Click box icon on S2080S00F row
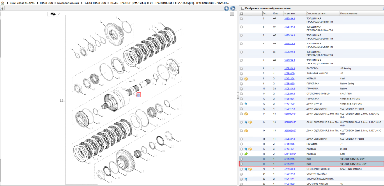Image resolution: width=384 pixels, height=186 pixels. pyautogui.click(x=250, y=122)
